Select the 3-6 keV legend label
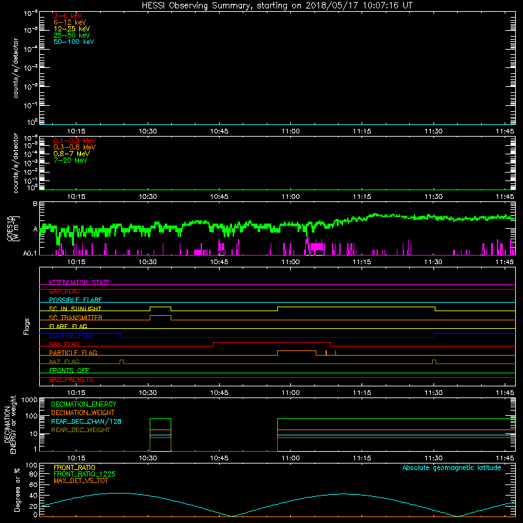The height and width of the screenshot is (523, 523). (67, 16)
